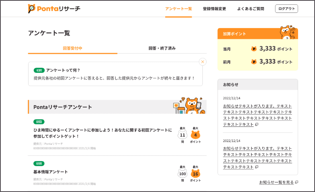Click the 当月 points value 3,333
This screenshot has height=192, width=315.
(x=268, y=48)
